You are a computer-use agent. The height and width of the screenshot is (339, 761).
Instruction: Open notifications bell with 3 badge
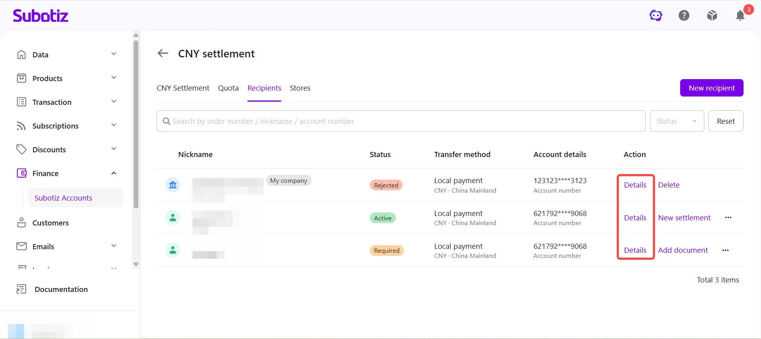coord(740,15)
